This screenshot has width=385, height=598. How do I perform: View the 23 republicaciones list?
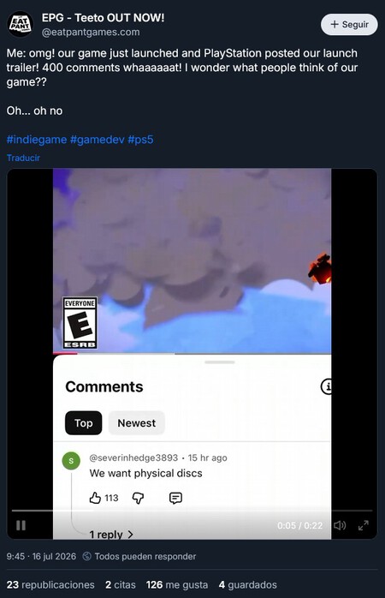point(50,584)
